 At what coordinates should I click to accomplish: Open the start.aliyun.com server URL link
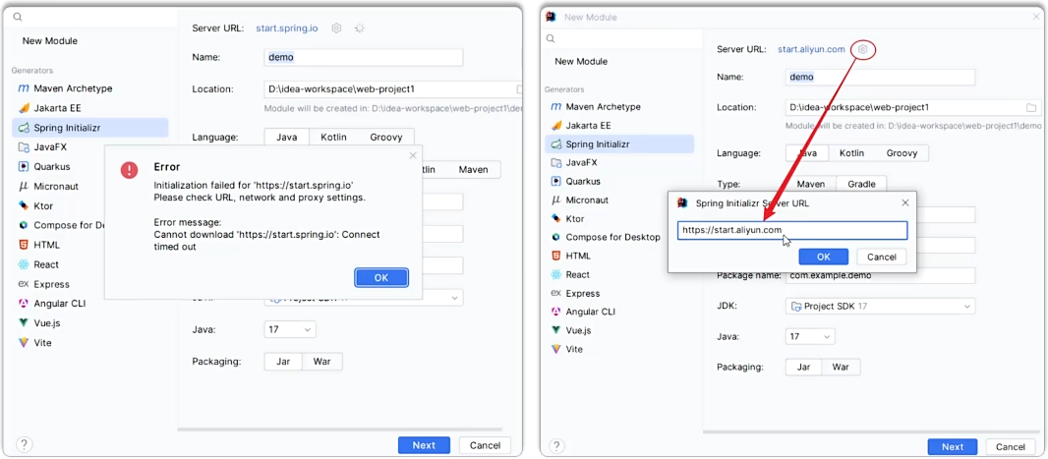click(811, 49)
